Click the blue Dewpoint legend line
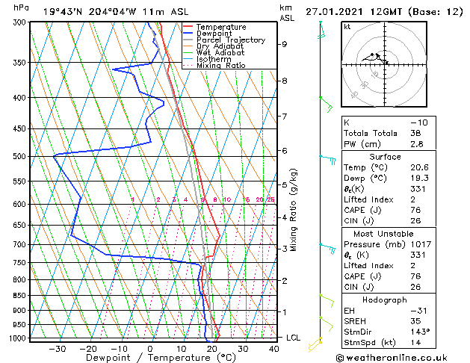The width and height of the screenshot is (470, 363). click(x=188, y=34)
